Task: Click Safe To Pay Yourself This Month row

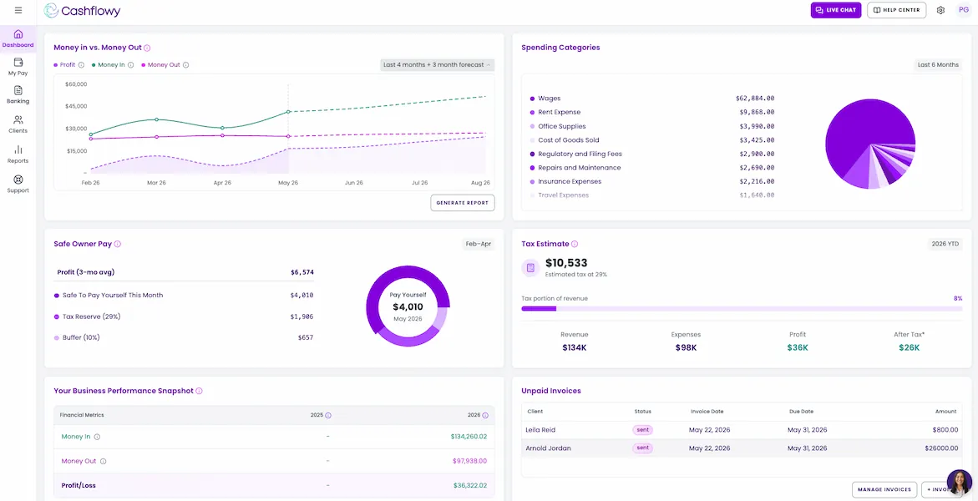Action: coord(184,295)
